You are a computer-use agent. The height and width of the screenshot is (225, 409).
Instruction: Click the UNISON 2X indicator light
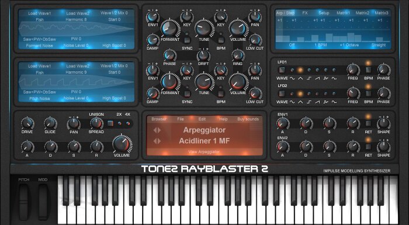coord(120,123)
